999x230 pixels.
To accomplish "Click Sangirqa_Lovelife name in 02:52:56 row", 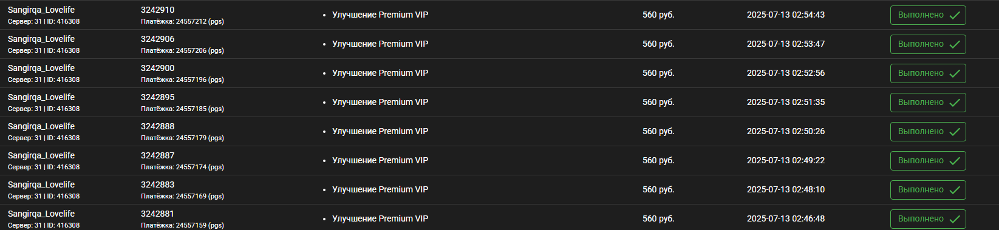I will coord(41,68).
